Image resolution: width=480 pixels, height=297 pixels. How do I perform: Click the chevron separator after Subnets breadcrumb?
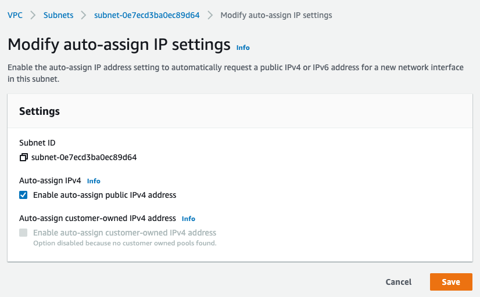pos(84,15)
